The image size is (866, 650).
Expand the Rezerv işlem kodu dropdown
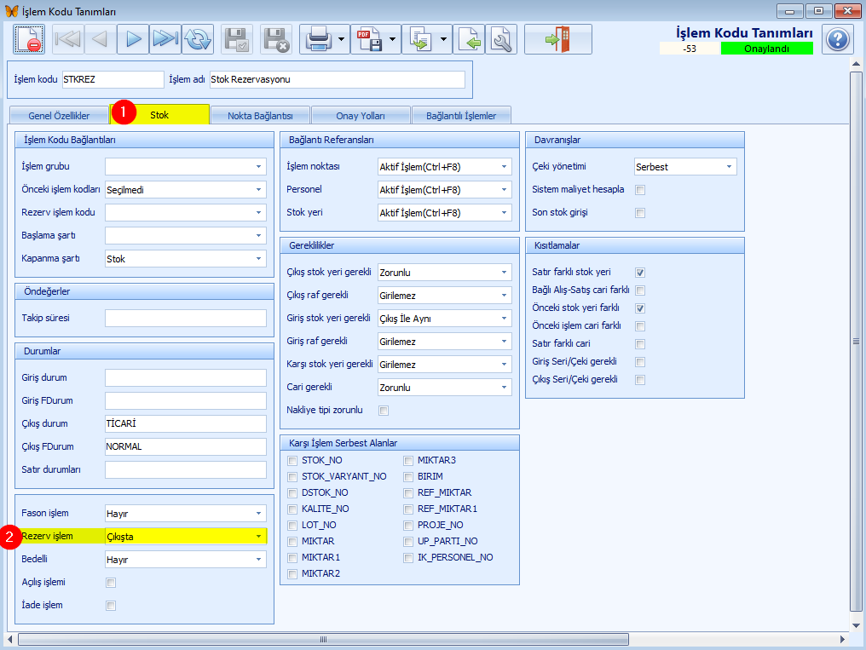pyautogui.click(x=258, y=212)
